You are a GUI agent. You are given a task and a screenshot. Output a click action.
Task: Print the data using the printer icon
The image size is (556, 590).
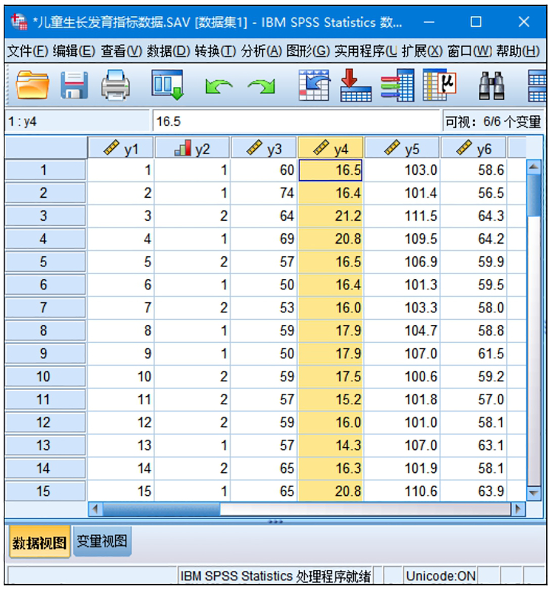(x=115, y=85)
